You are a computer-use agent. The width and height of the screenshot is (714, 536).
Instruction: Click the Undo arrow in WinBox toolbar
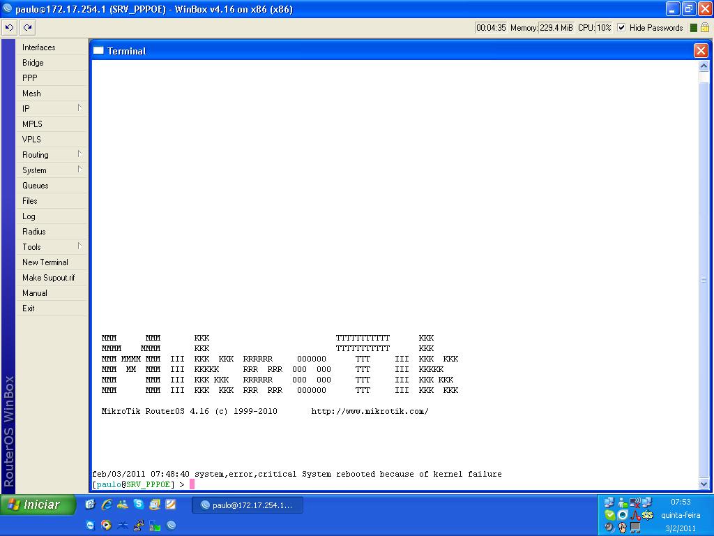coord(9,27)
